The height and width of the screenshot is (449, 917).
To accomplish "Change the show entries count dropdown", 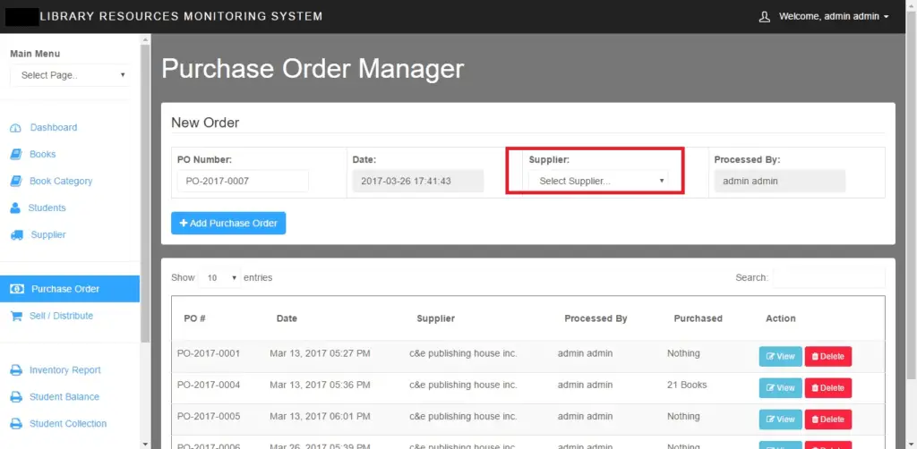I will tap(219, 278).
